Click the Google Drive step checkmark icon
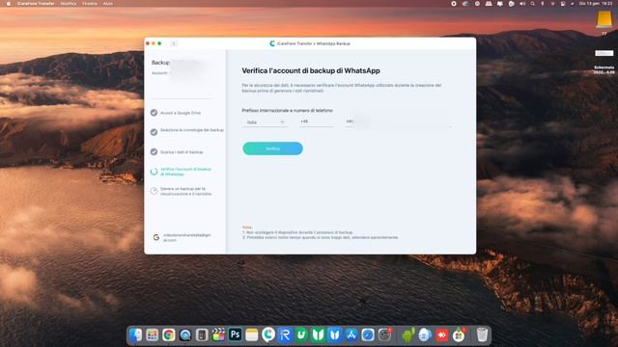This screenshot has width=618, height=347. tap(154, 113)
